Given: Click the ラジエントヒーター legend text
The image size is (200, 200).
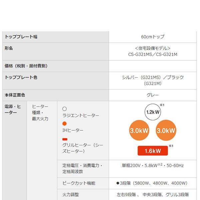Looking at the screenshot, I should [x=81, y=115].
